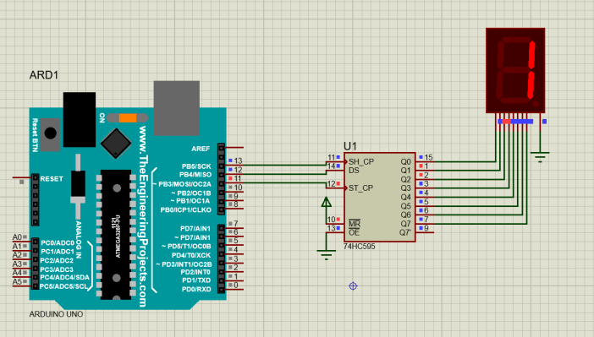The width and height of the screenshot is (594, 337).
Task: Click the 74HC595 part name text
Action: coord(359,247)
